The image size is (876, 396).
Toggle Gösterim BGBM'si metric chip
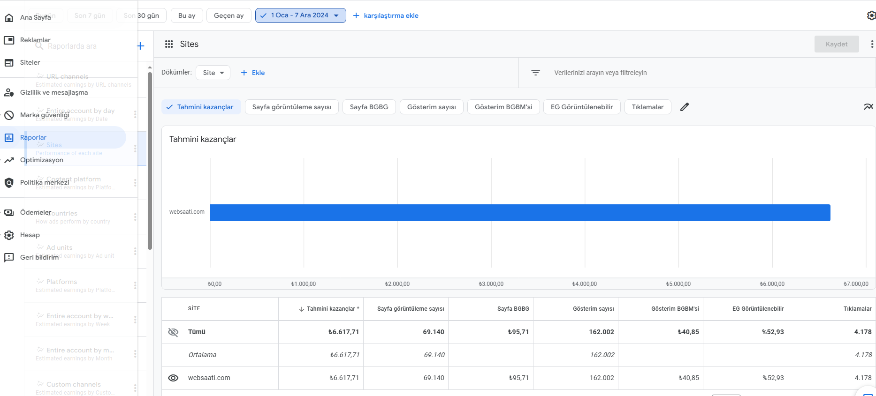[x=503, y=107]
